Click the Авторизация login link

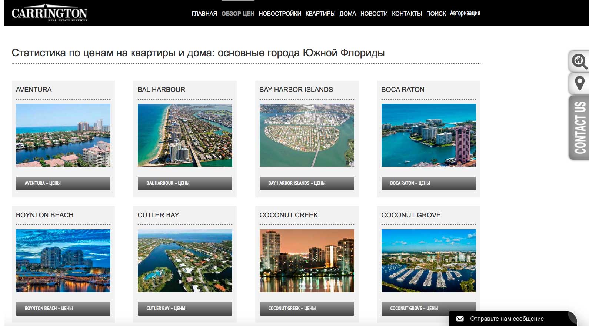(465, 13)
